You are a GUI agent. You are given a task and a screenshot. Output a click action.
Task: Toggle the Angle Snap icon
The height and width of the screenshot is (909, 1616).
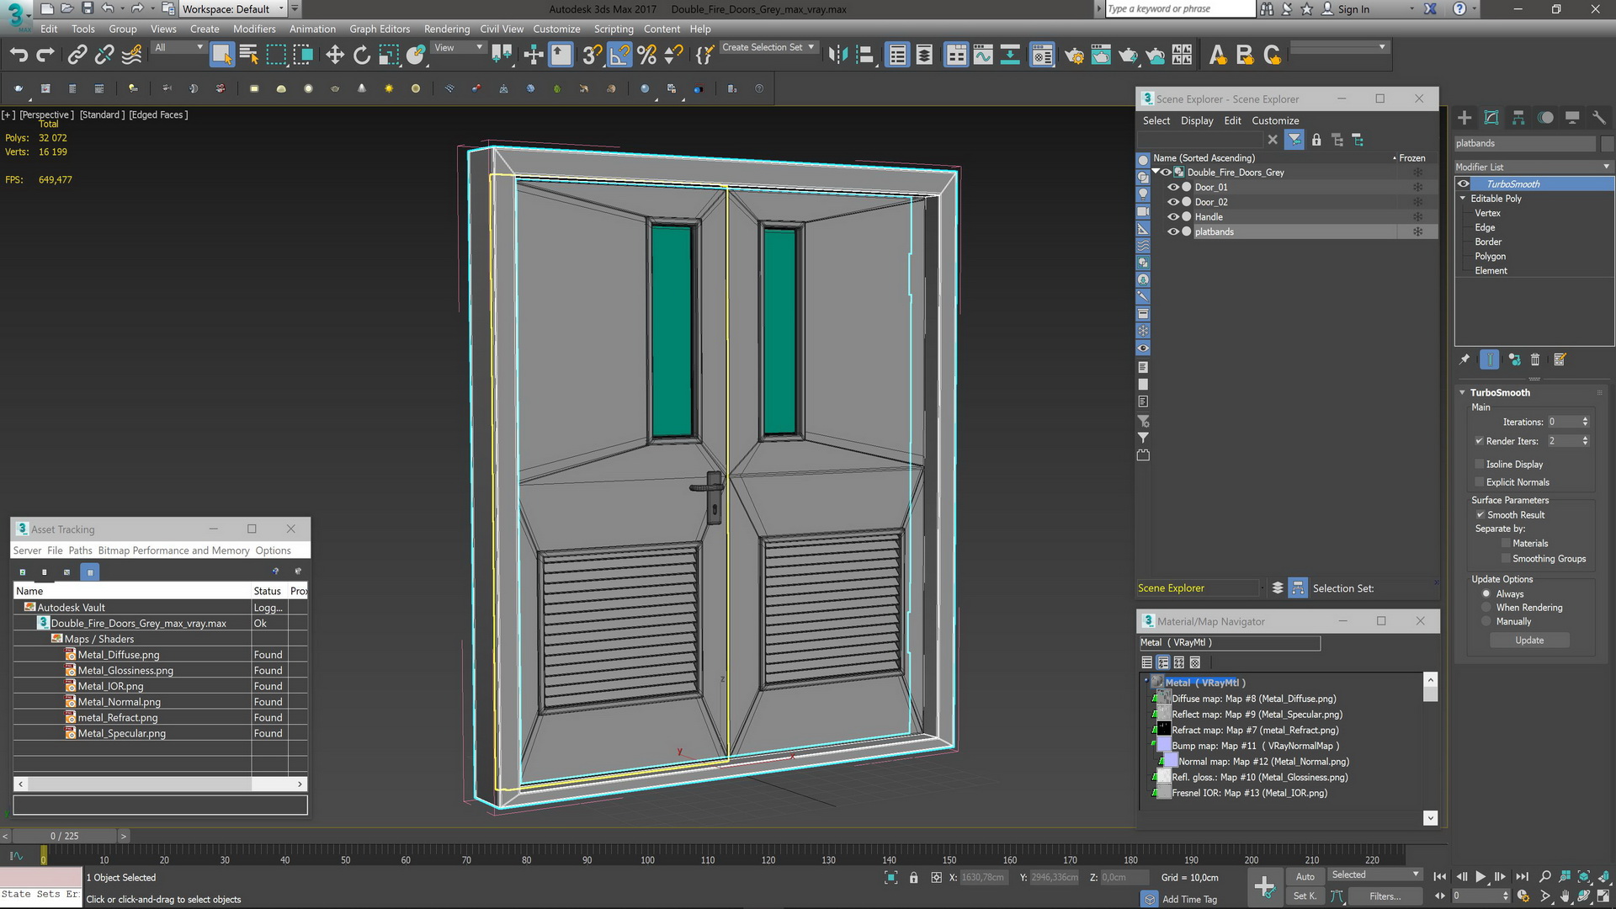click(x=619, y=56)
